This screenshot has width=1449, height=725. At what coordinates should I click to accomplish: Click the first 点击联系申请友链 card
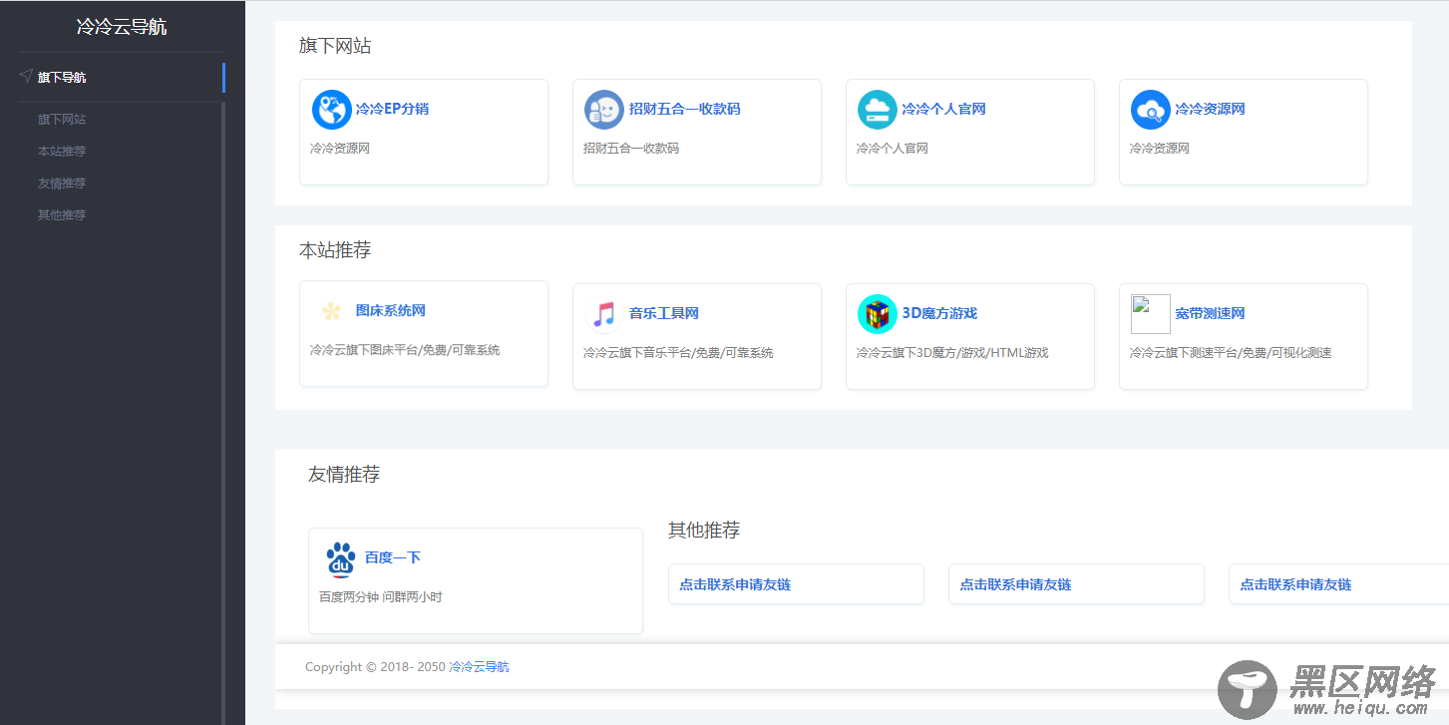796,584
